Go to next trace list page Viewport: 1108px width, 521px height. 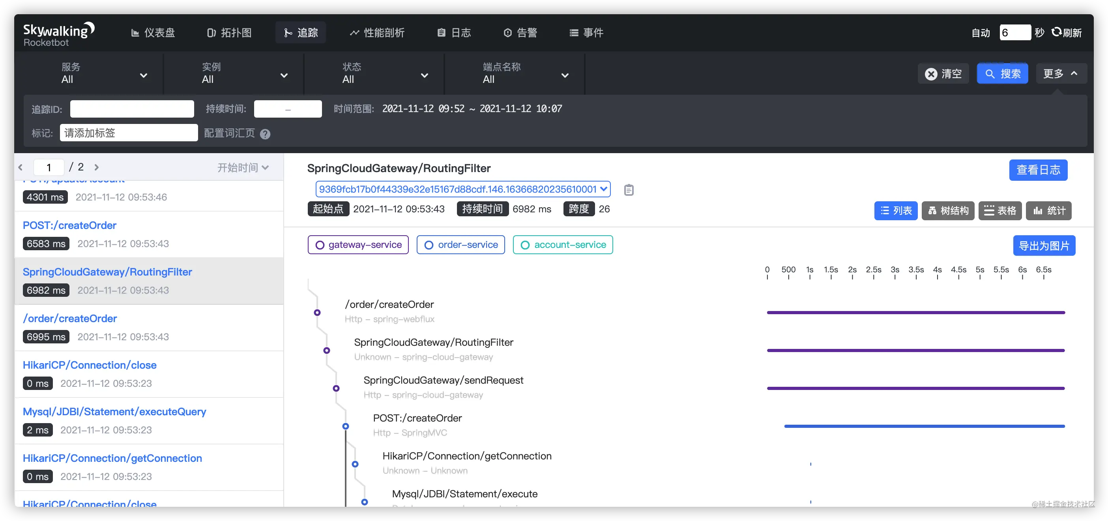(x=96, y=167)
